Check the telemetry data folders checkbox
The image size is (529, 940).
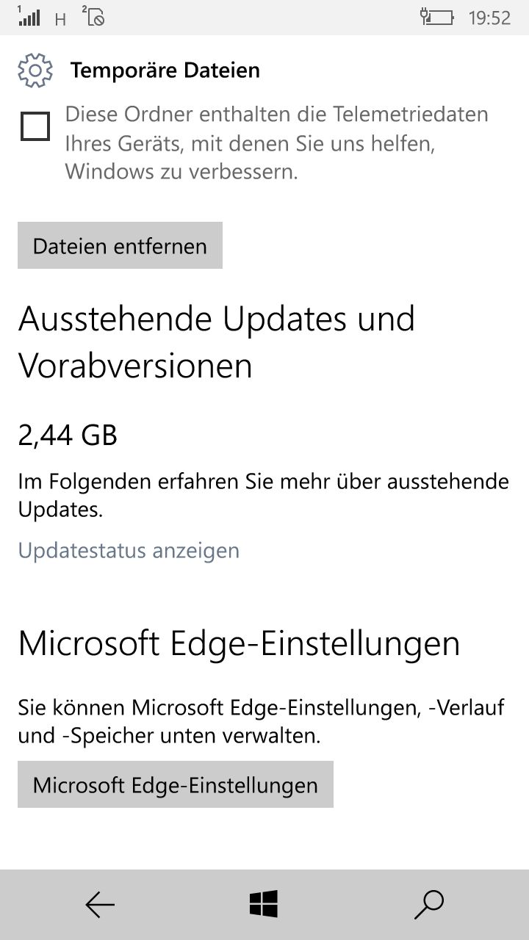[x=35, y=126]
